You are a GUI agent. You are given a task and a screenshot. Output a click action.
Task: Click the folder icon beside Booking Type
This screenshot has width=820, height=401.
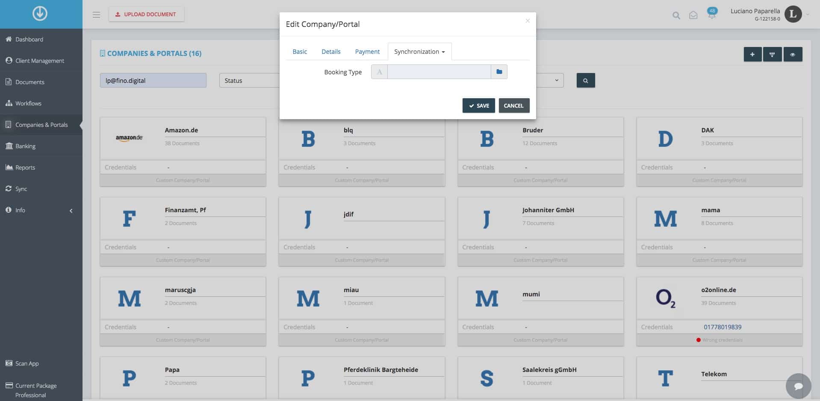[499, 72]
